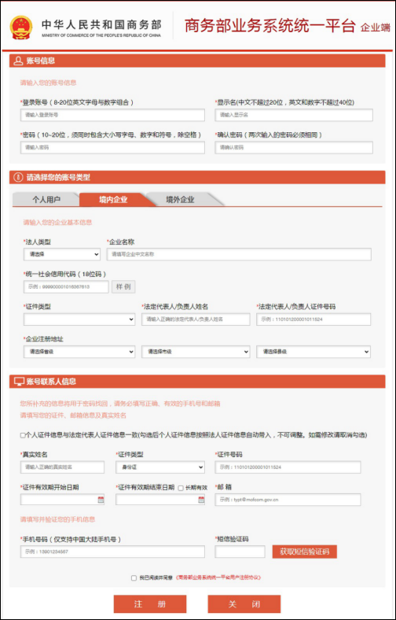Open calendar icon for 证件有效期结束日期
Viewport: 396px width, 620px height.
tap(201, 500)
